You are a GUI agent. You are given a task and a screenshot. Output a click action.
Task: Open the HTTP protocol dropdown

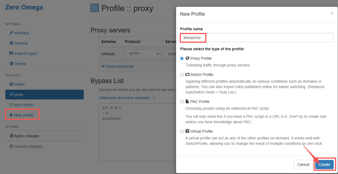(x=142, y=54)
